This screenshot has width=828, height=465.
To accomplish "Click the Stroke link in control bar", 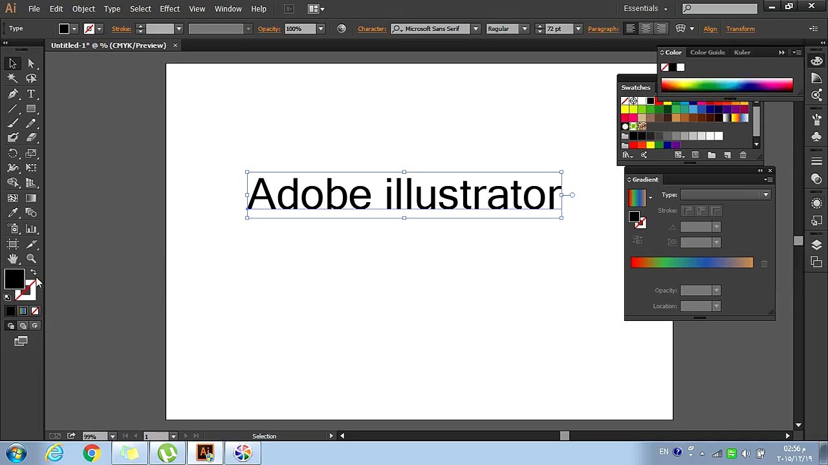I will click(x=121, y=29).
